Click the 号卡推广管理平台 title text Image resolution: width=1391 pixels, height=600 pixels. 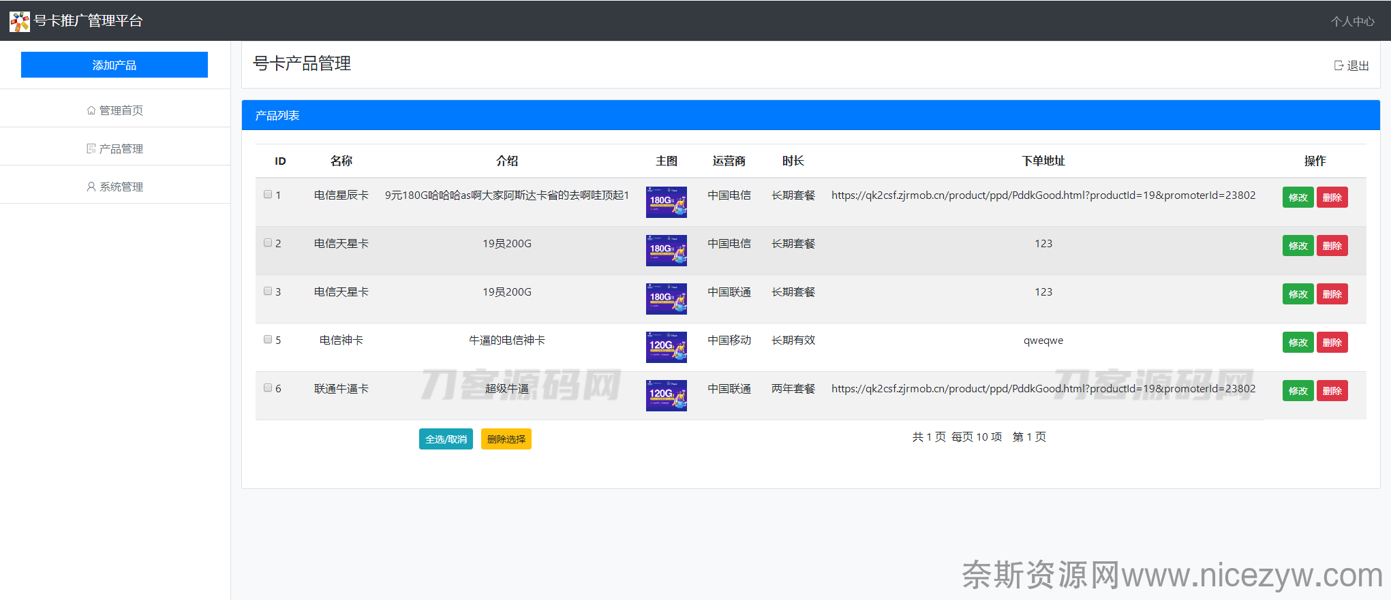coord(88,21)
